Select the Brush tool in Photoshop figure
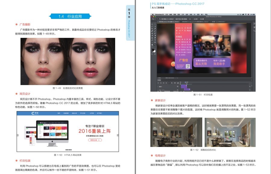Screen dimensions: 271x174 click(155, 31)
